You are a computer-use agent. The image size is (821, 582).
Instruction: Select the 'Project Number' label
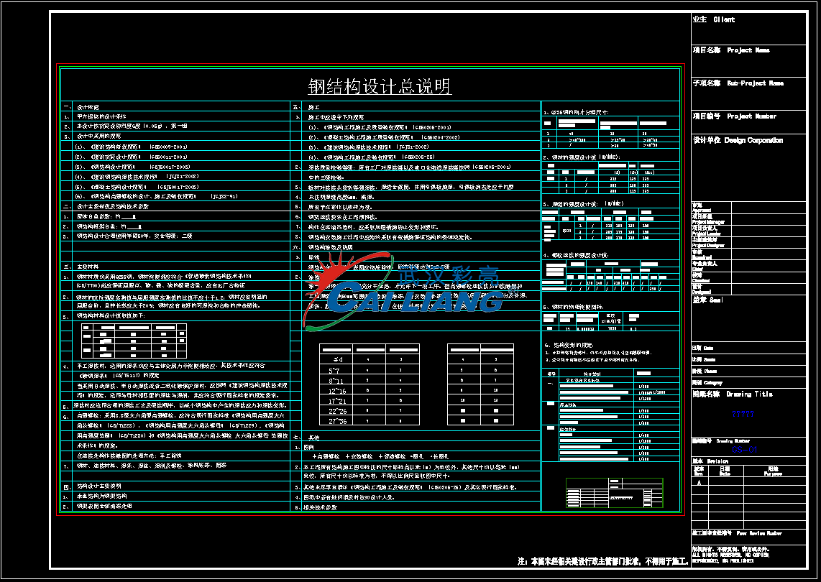point(751,116)
